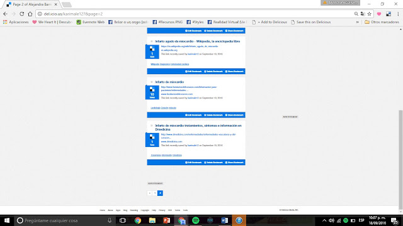Open Infarto agudo de miocardio Wikipedia title

click(x=197, y=41)
